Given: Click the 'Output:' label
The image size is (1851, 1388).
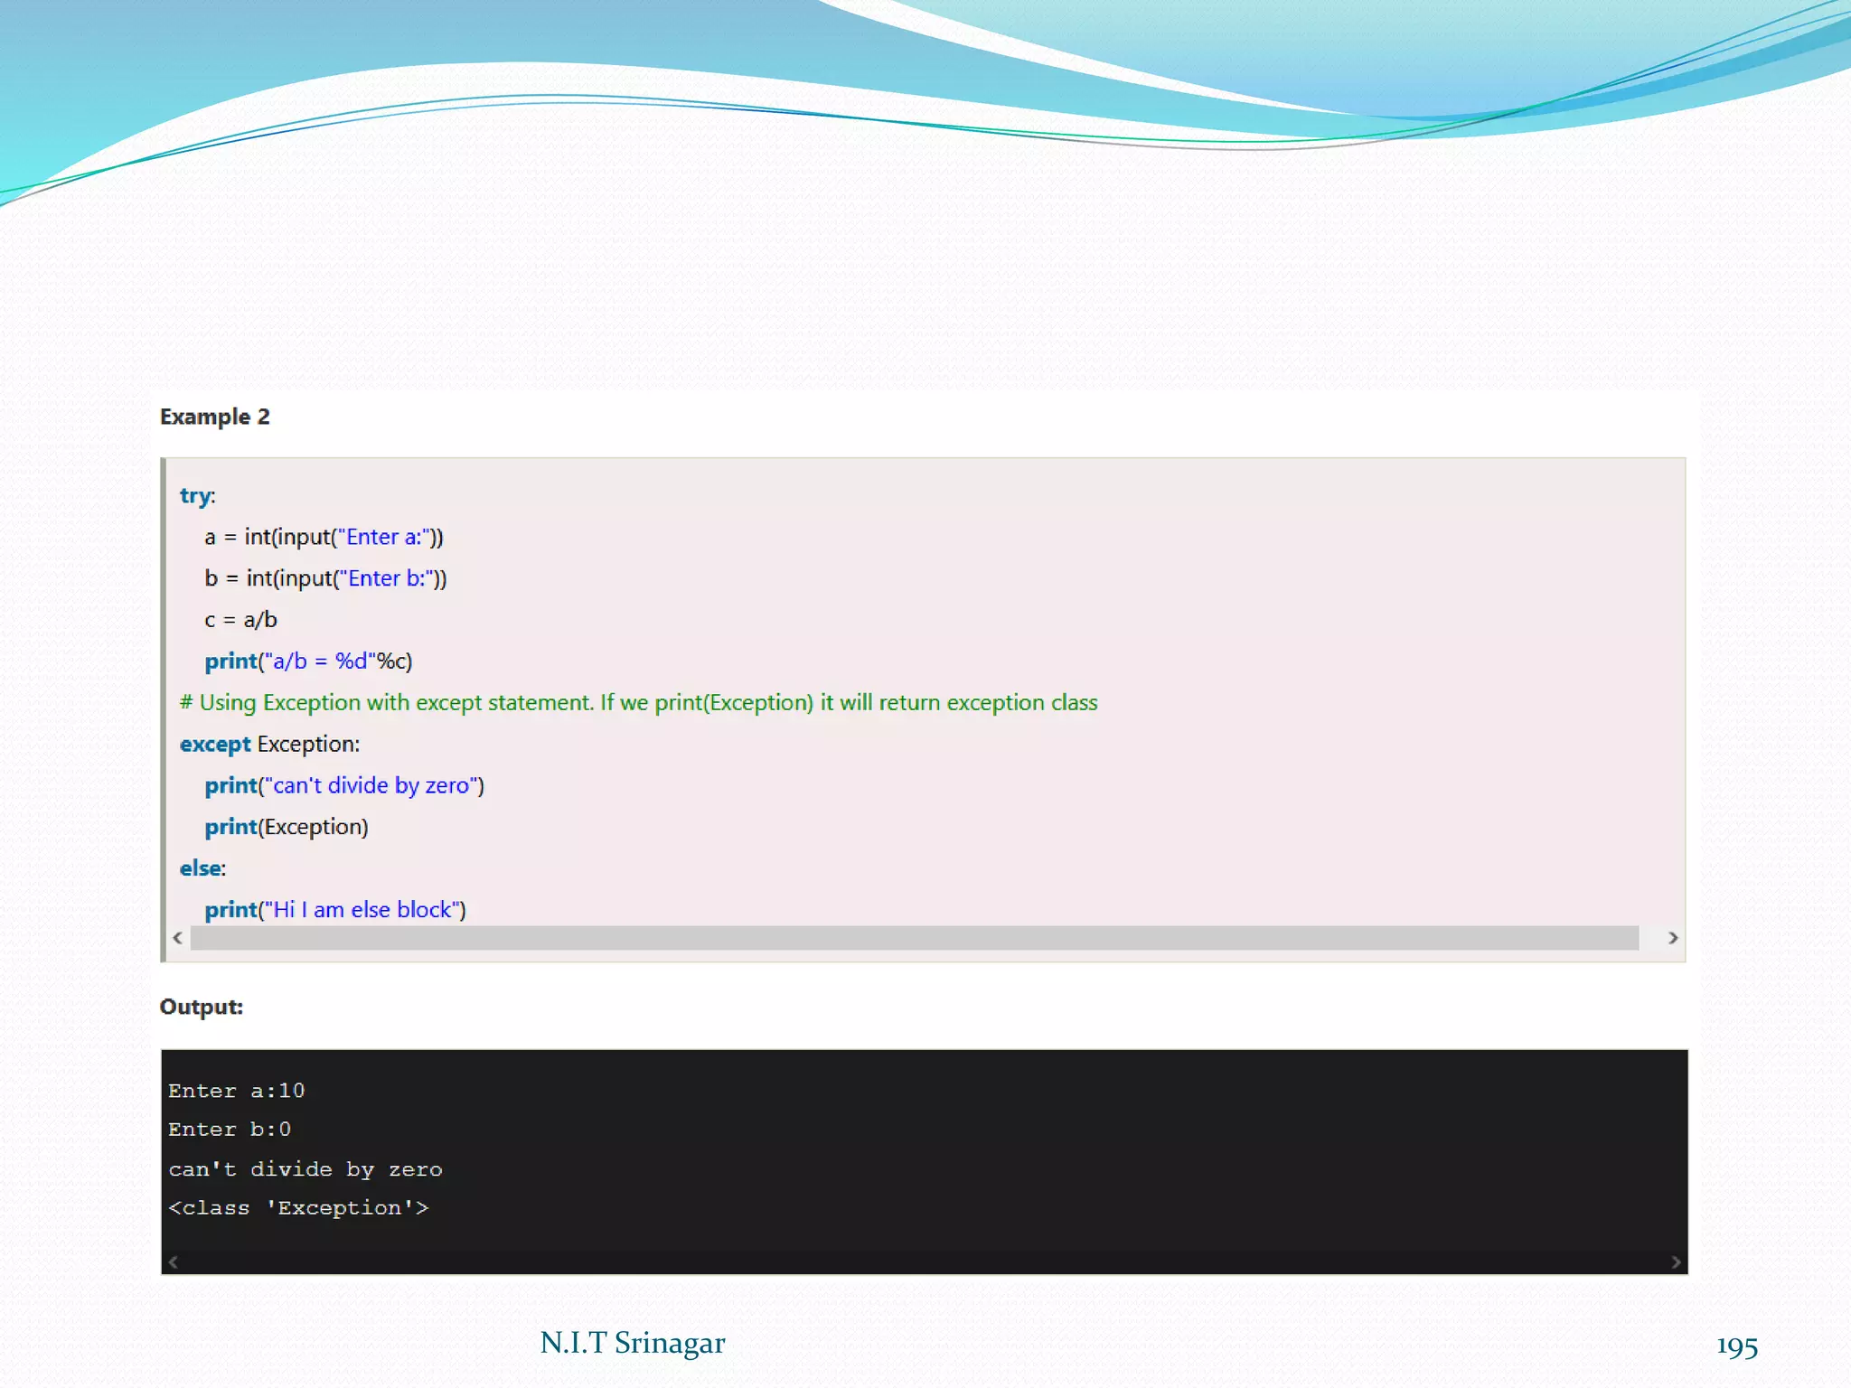Looking at the screenshot, I should point(202,1007).
